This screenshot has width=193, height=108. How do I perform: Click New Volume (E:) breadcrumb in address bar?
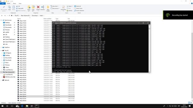25,16
